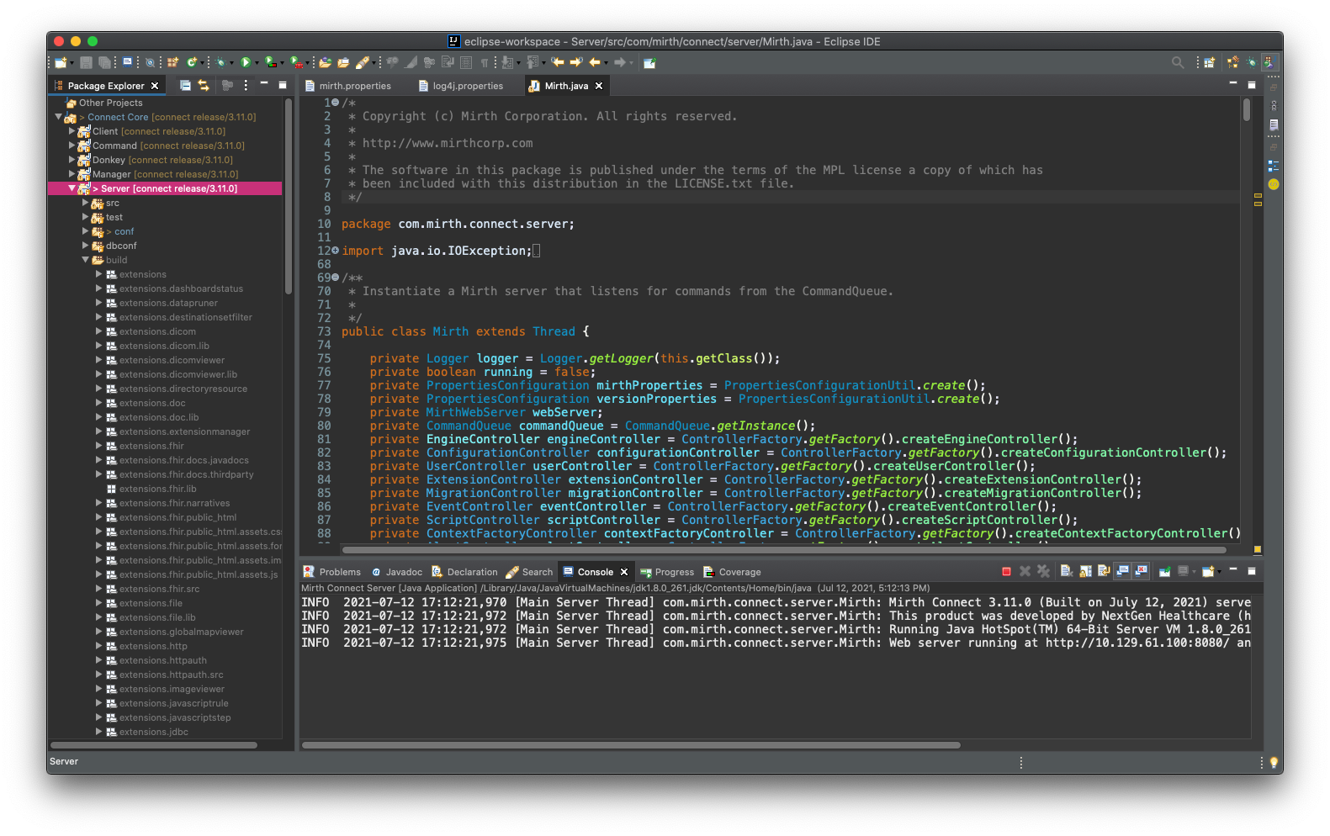This screenshot has width=1330, height=836.
Task: Toggle Show Whitespace Characters pilcrow icon
Action: click(x=485, y=62)
